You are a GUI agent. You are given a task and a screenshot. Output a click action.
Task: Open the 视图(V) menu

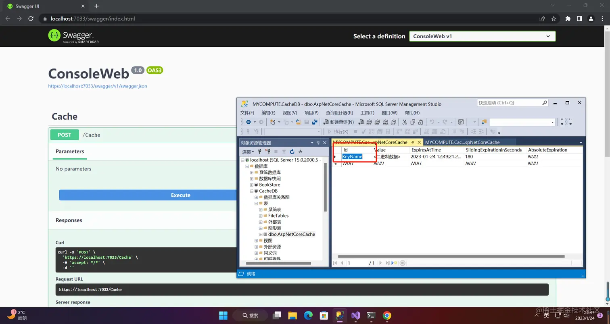(x=290, y=113)
